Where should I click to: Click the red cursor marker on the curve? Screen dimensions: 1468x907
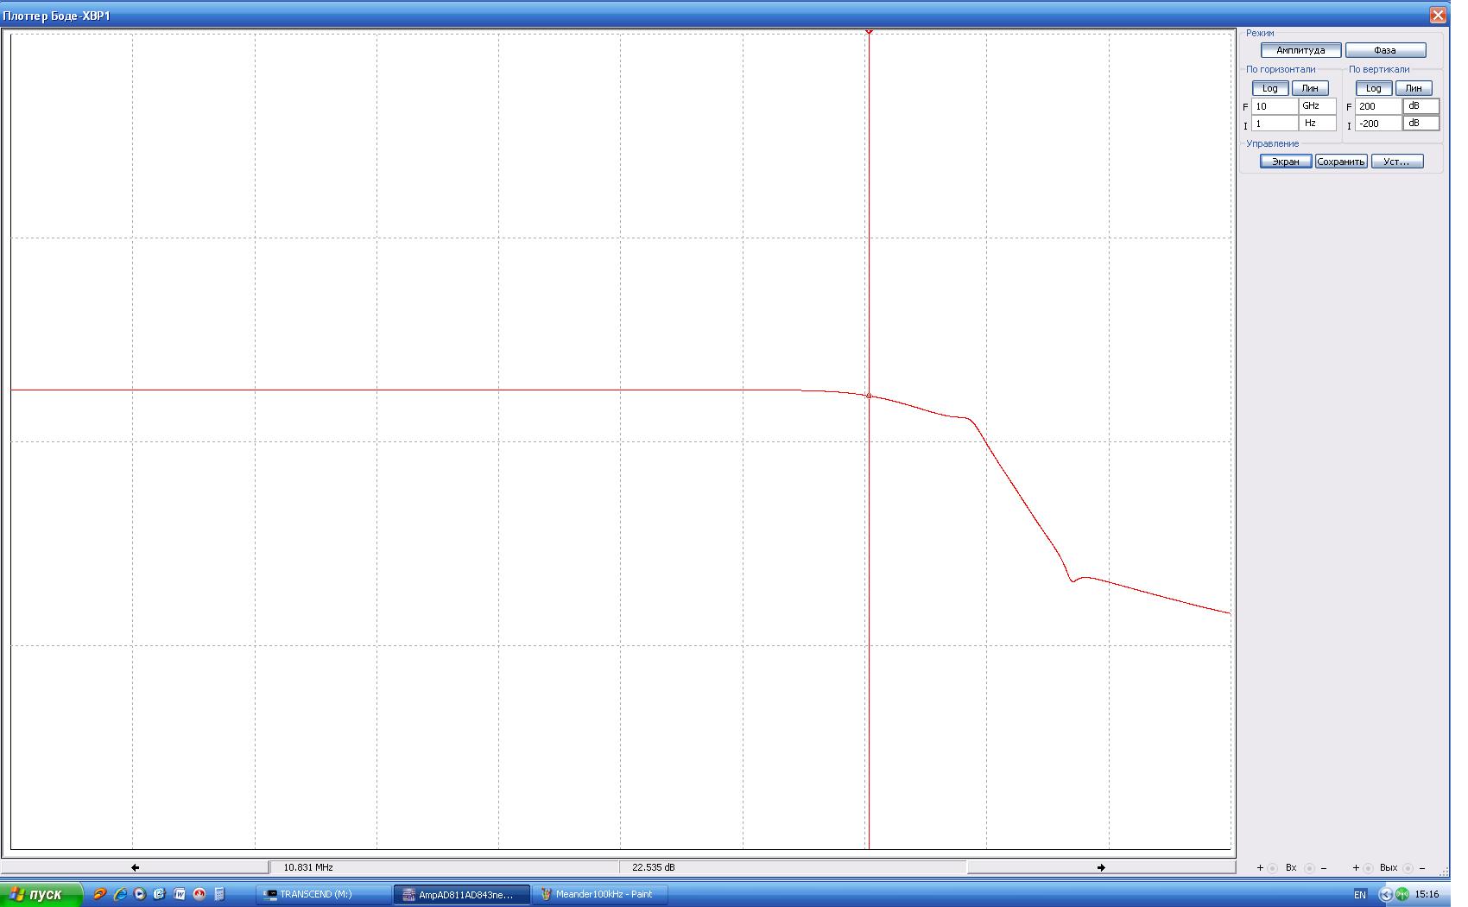pos(869,396)
